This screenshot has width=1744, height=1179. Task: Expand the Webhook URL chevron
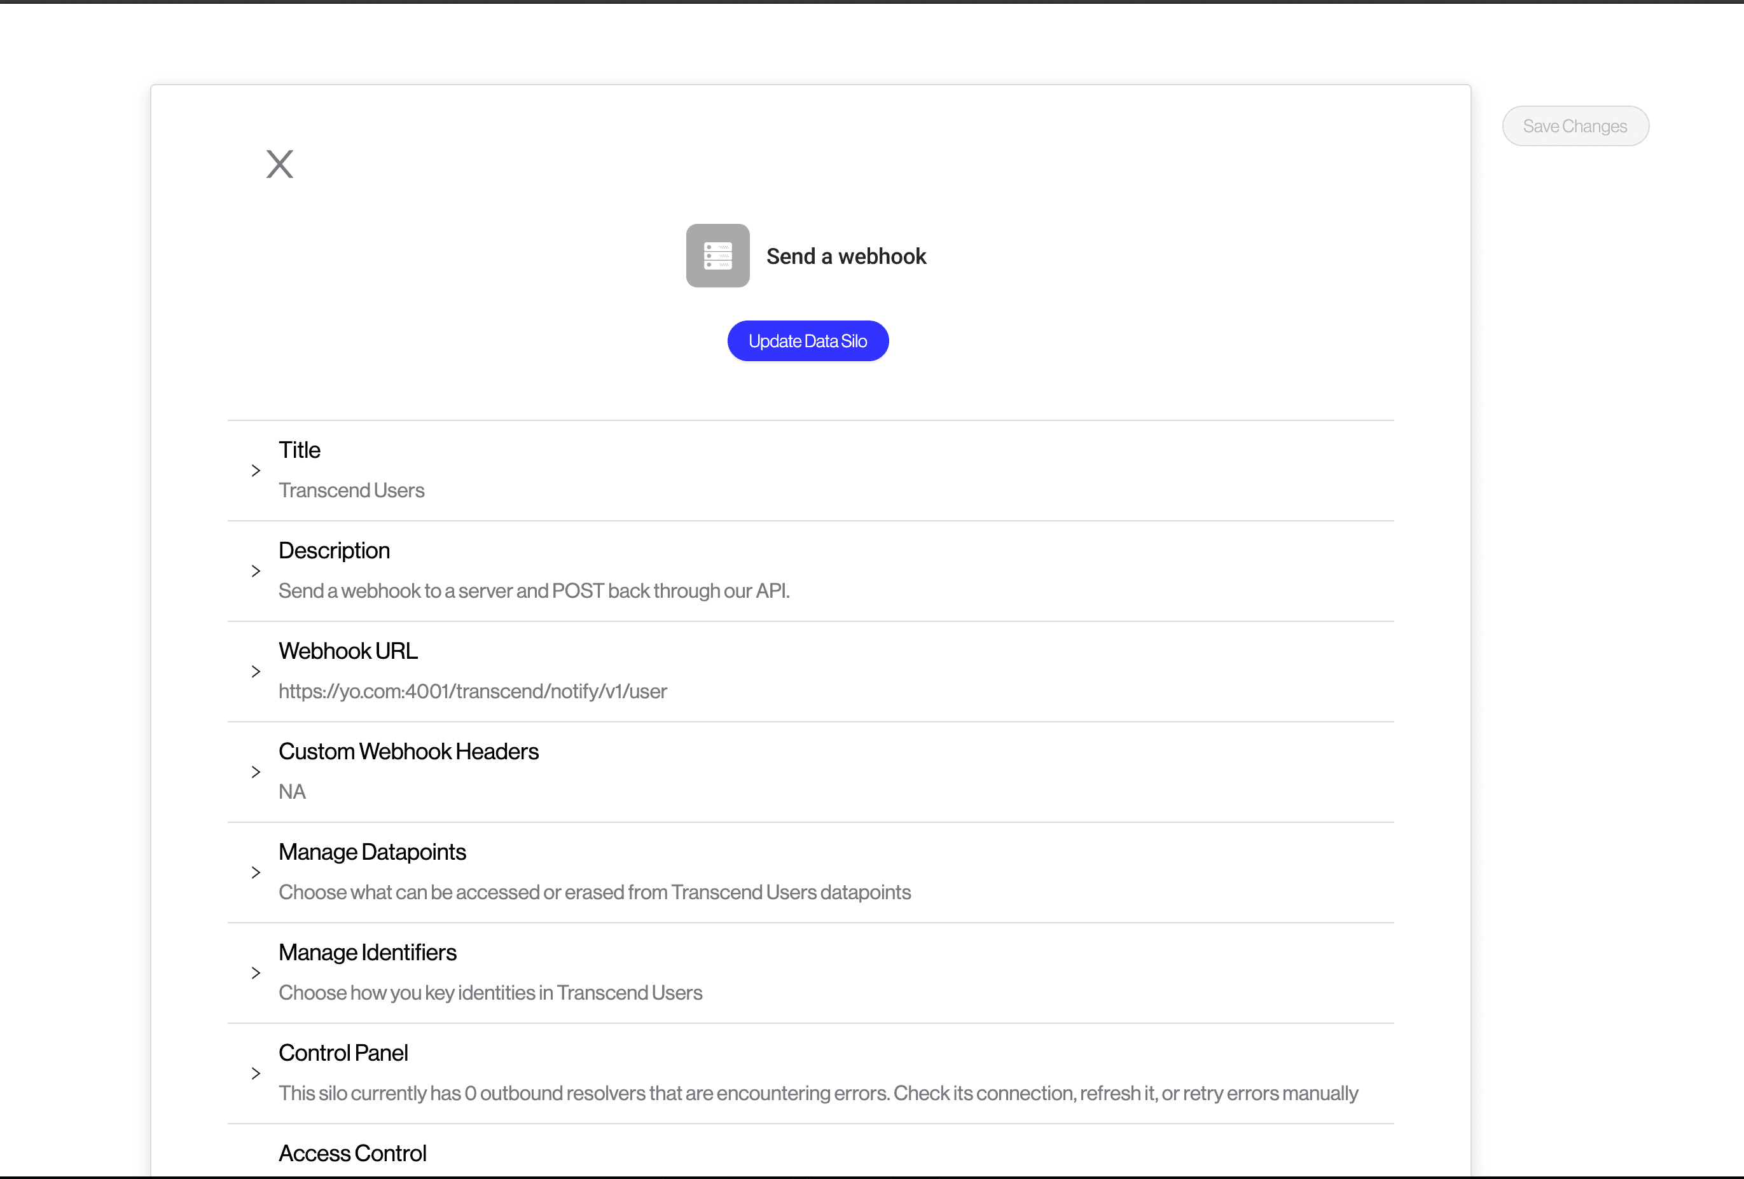coord(256,672)
